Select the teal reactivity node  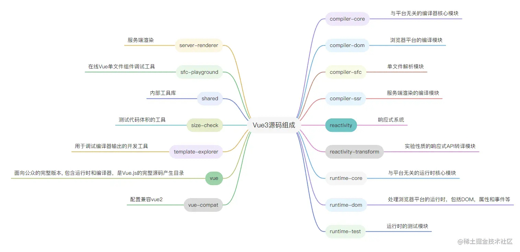click(341, 125)
